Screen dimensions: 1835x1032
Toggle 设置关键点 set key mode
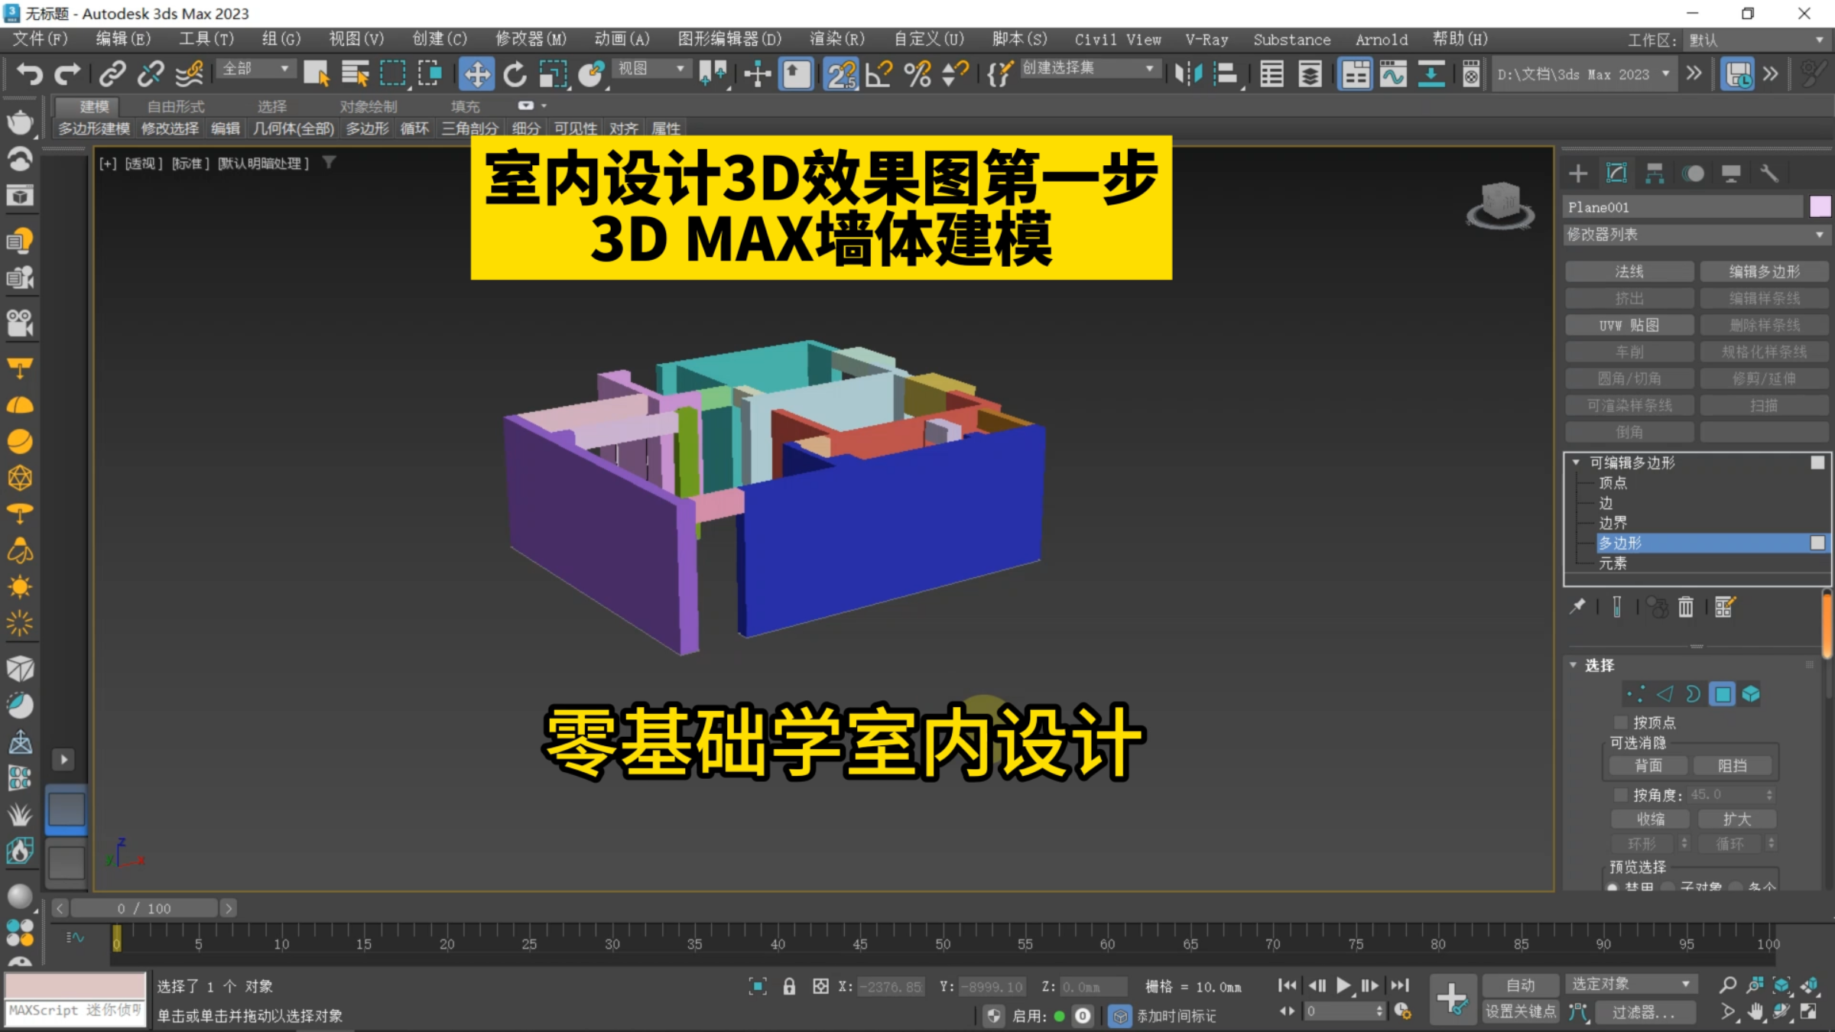pyautogui.click(x=1520, y=1011)
